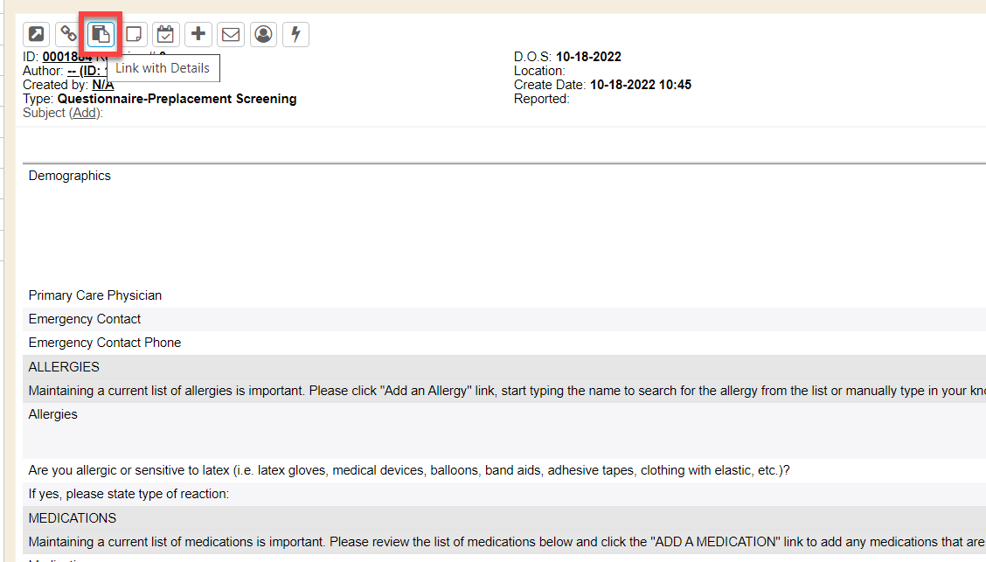The width and height of the screenshot is (986, 562).
Task: Select the Emergency Contact Phone row
Action: (104, 343)
